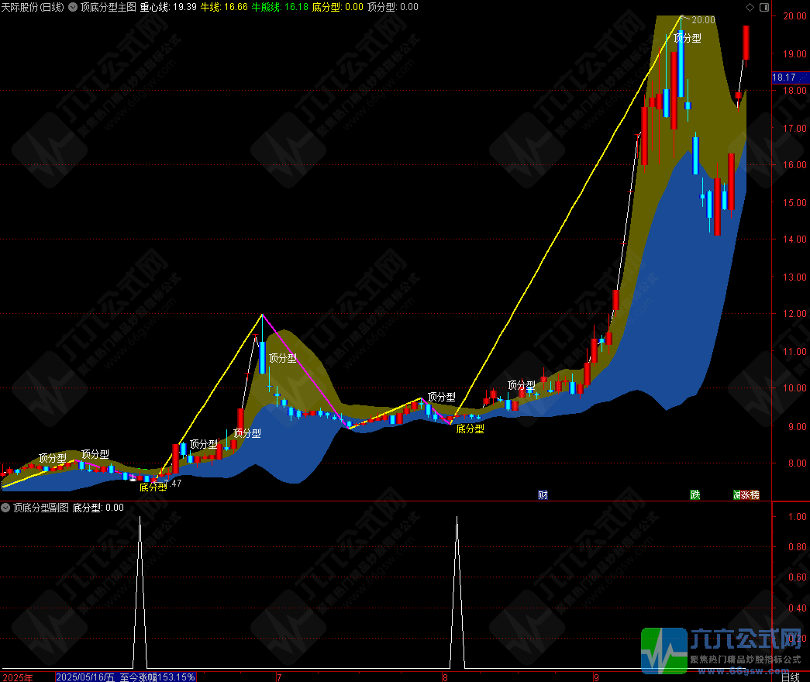The width and height of the screenshot is (810, 682).
Task: Select the 日线 period label at bottom right
Action: tap(790, 677)
